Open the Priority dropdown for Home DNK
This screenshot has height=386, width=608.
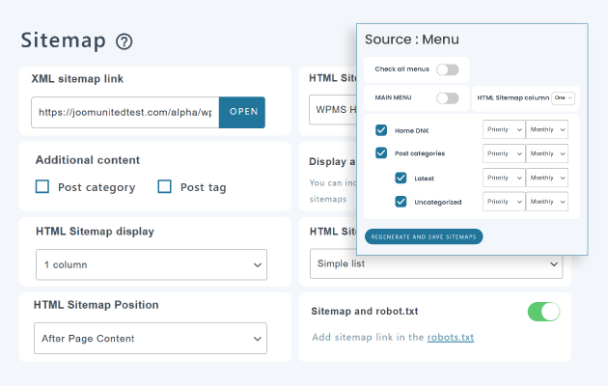(x=503, y=129)
